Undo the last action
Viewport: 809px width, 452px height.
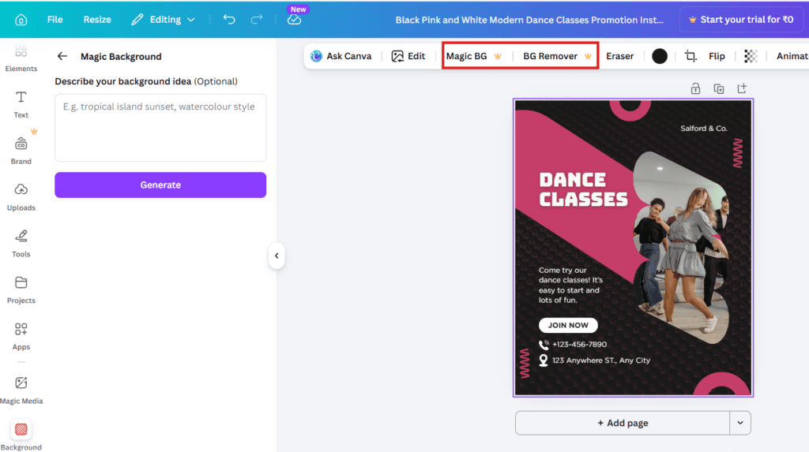[x=229, y=20]
